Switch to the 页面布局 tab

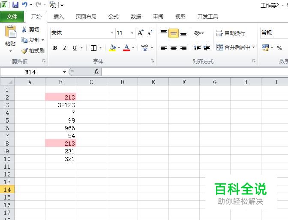pyautogui.click(x=86, y=17)
